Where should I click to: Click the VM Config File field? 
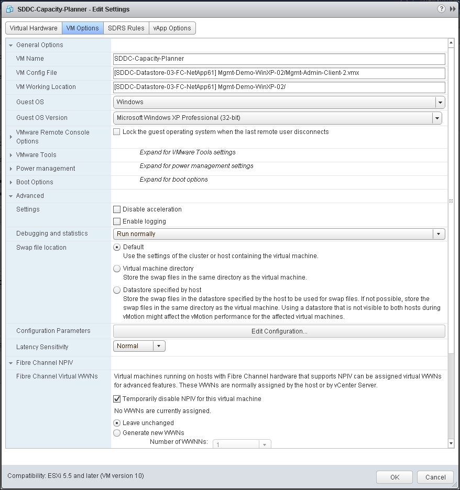tap(279, 73)
